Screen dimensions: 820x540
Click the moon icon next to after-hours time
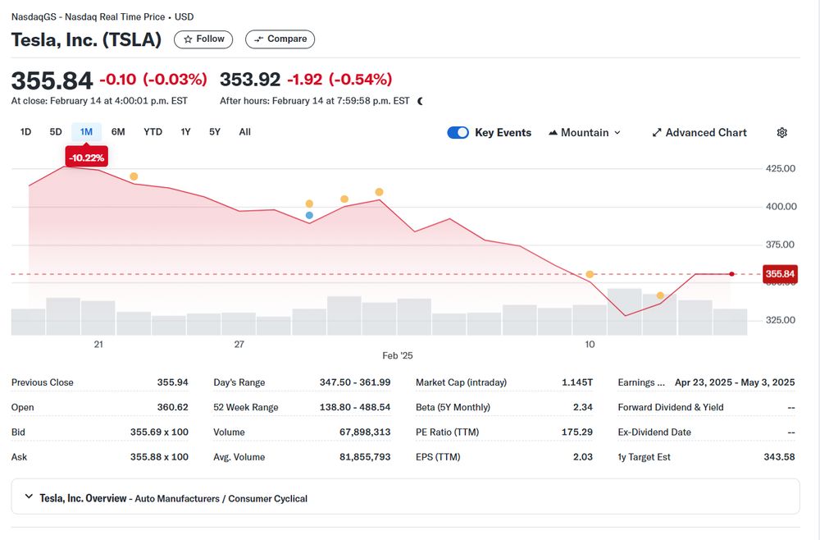pyautogui.click(x=420, y=101)
